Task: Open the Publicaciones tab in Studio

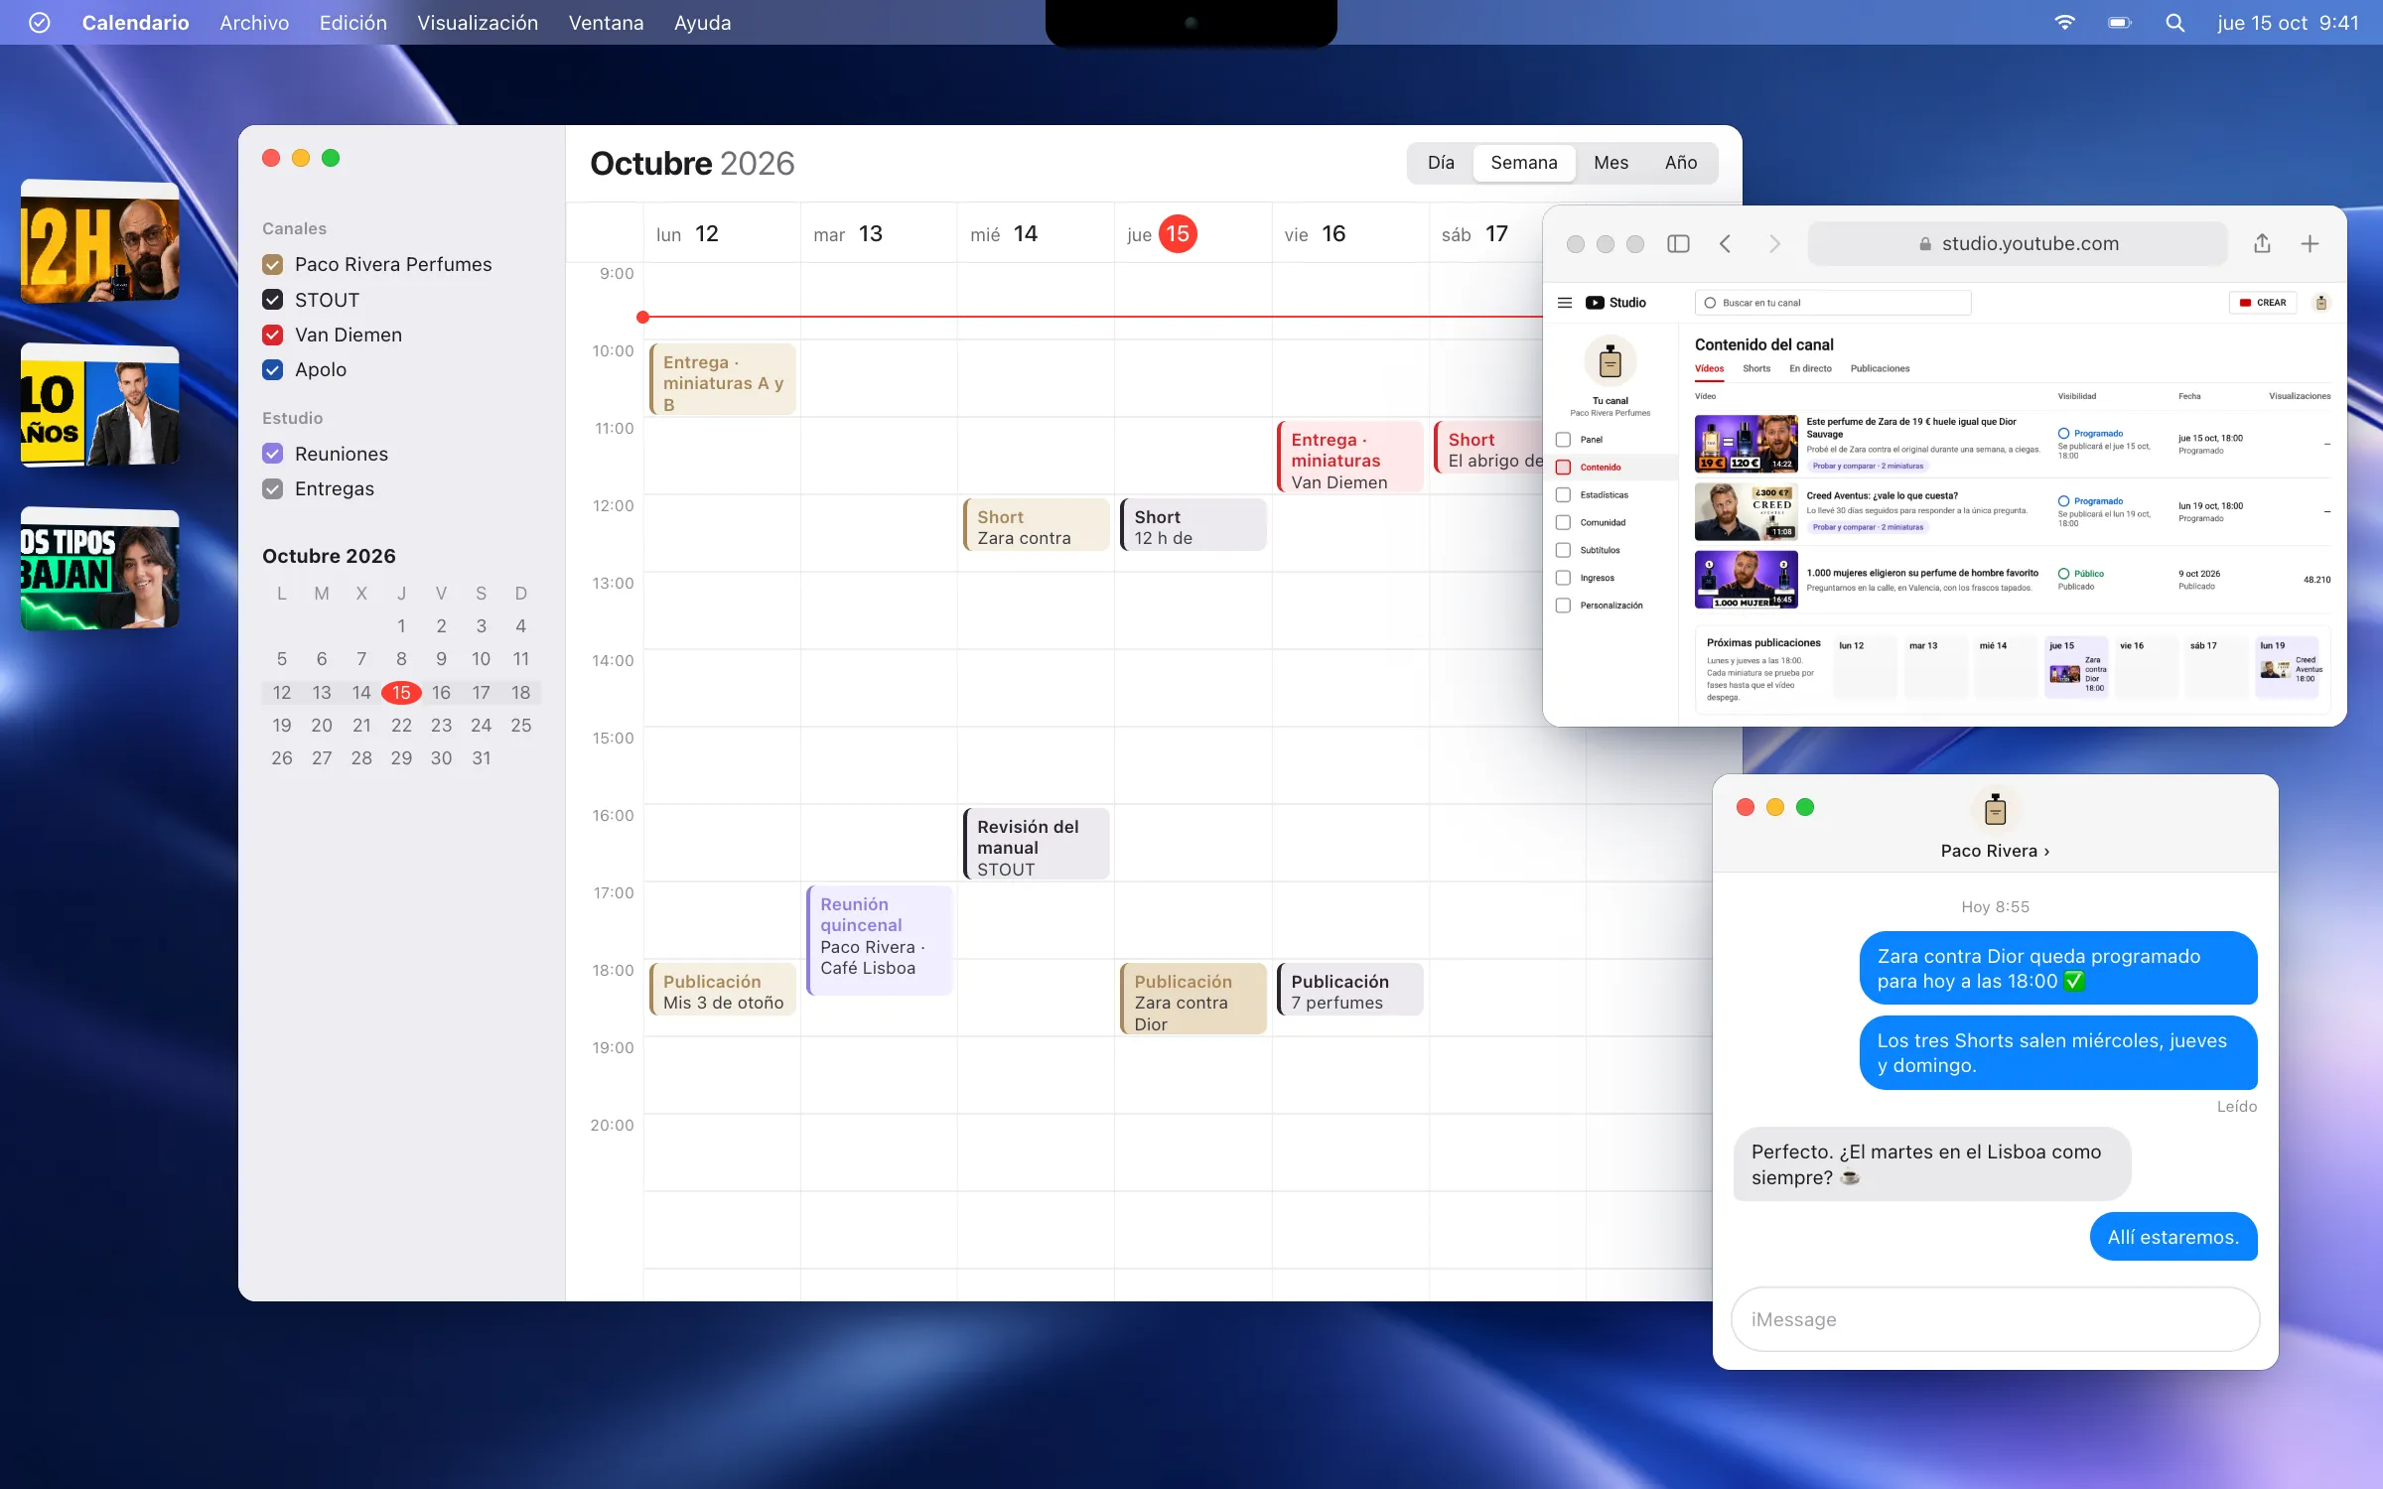Action: 1880,369
